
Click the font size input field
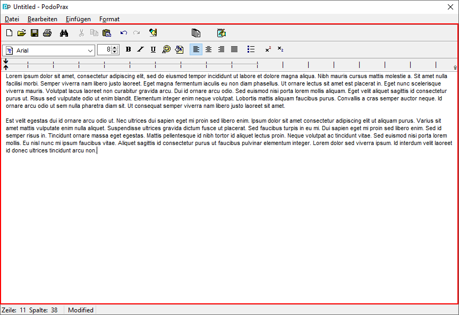coord(105,50)
